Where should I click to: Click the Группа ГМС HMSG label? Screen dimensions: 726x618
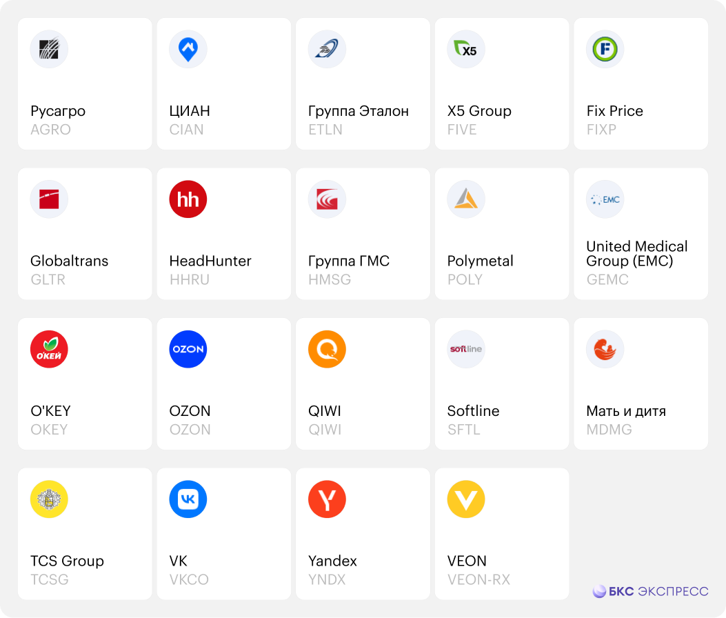pyautogui.click(x=349, y=261)
